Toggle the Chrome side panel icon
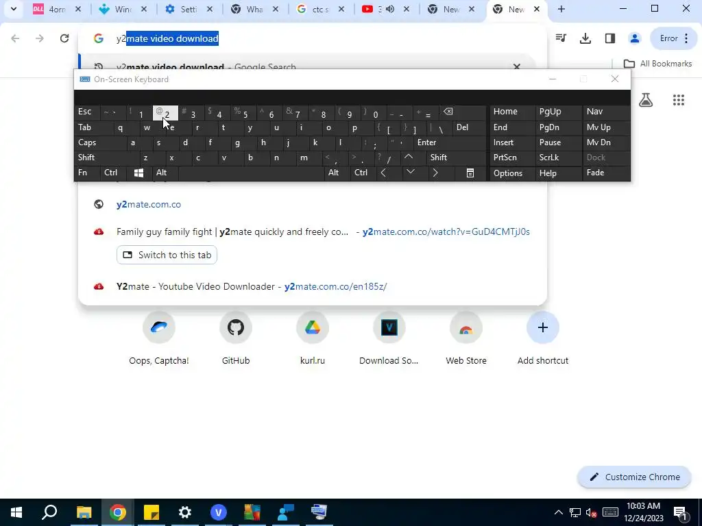702x526 pixels. (x=609, y=38)
